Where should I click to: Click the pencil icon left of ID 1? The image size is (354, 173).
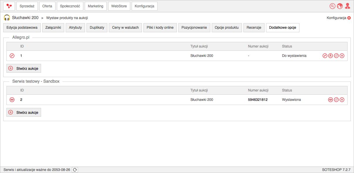pos(12,56)
